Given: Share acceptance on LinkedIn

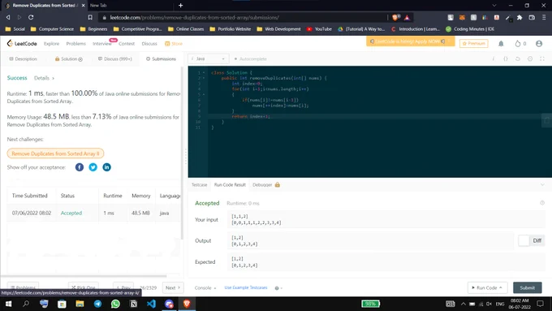Looking at the screenshot, I should [106, 167].
